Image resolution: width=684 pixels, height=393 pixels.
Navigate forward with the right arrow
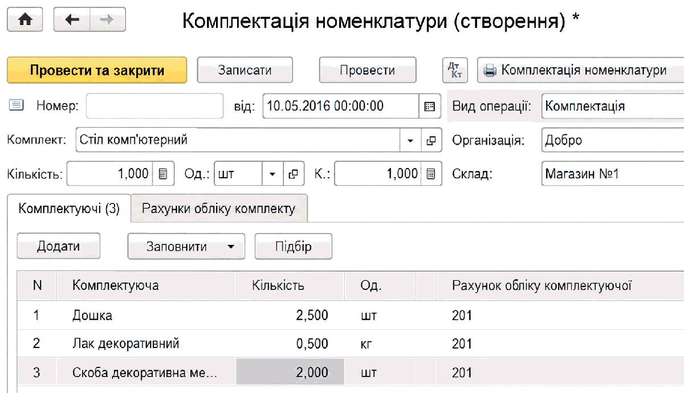click(x=108, y=20)
